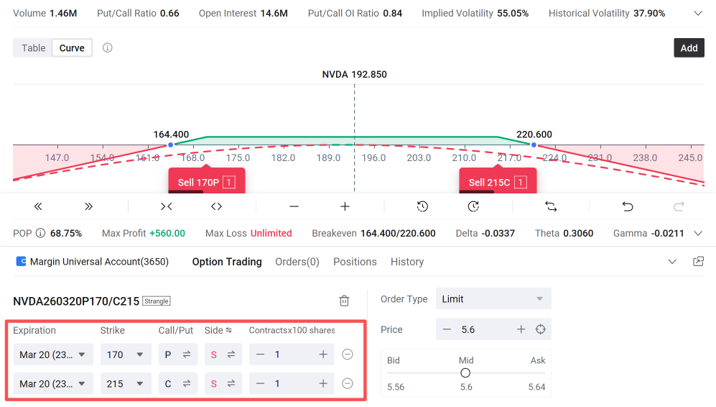Click the Margin Universal Account icon

pyautogui.click(x=21, y=261)
